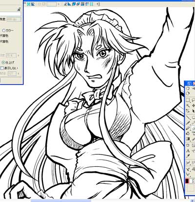This screenshot has width=195, height=202.
Task: Select the 仕上げ radio button
Action: 3,62
